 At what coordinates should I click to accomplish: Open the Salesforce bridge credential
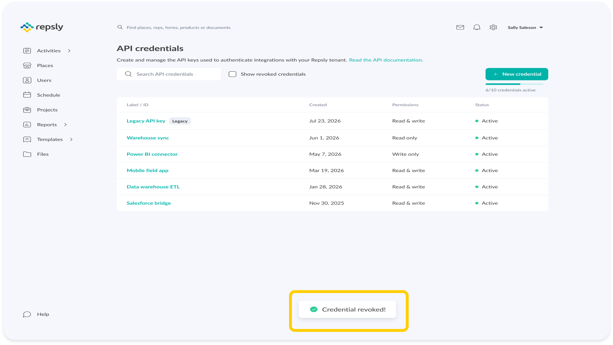(x=149, y=203)
